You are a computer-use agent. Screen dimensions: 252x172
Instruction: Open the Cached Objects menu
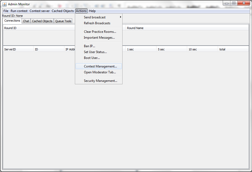click(x=63, y=11)
